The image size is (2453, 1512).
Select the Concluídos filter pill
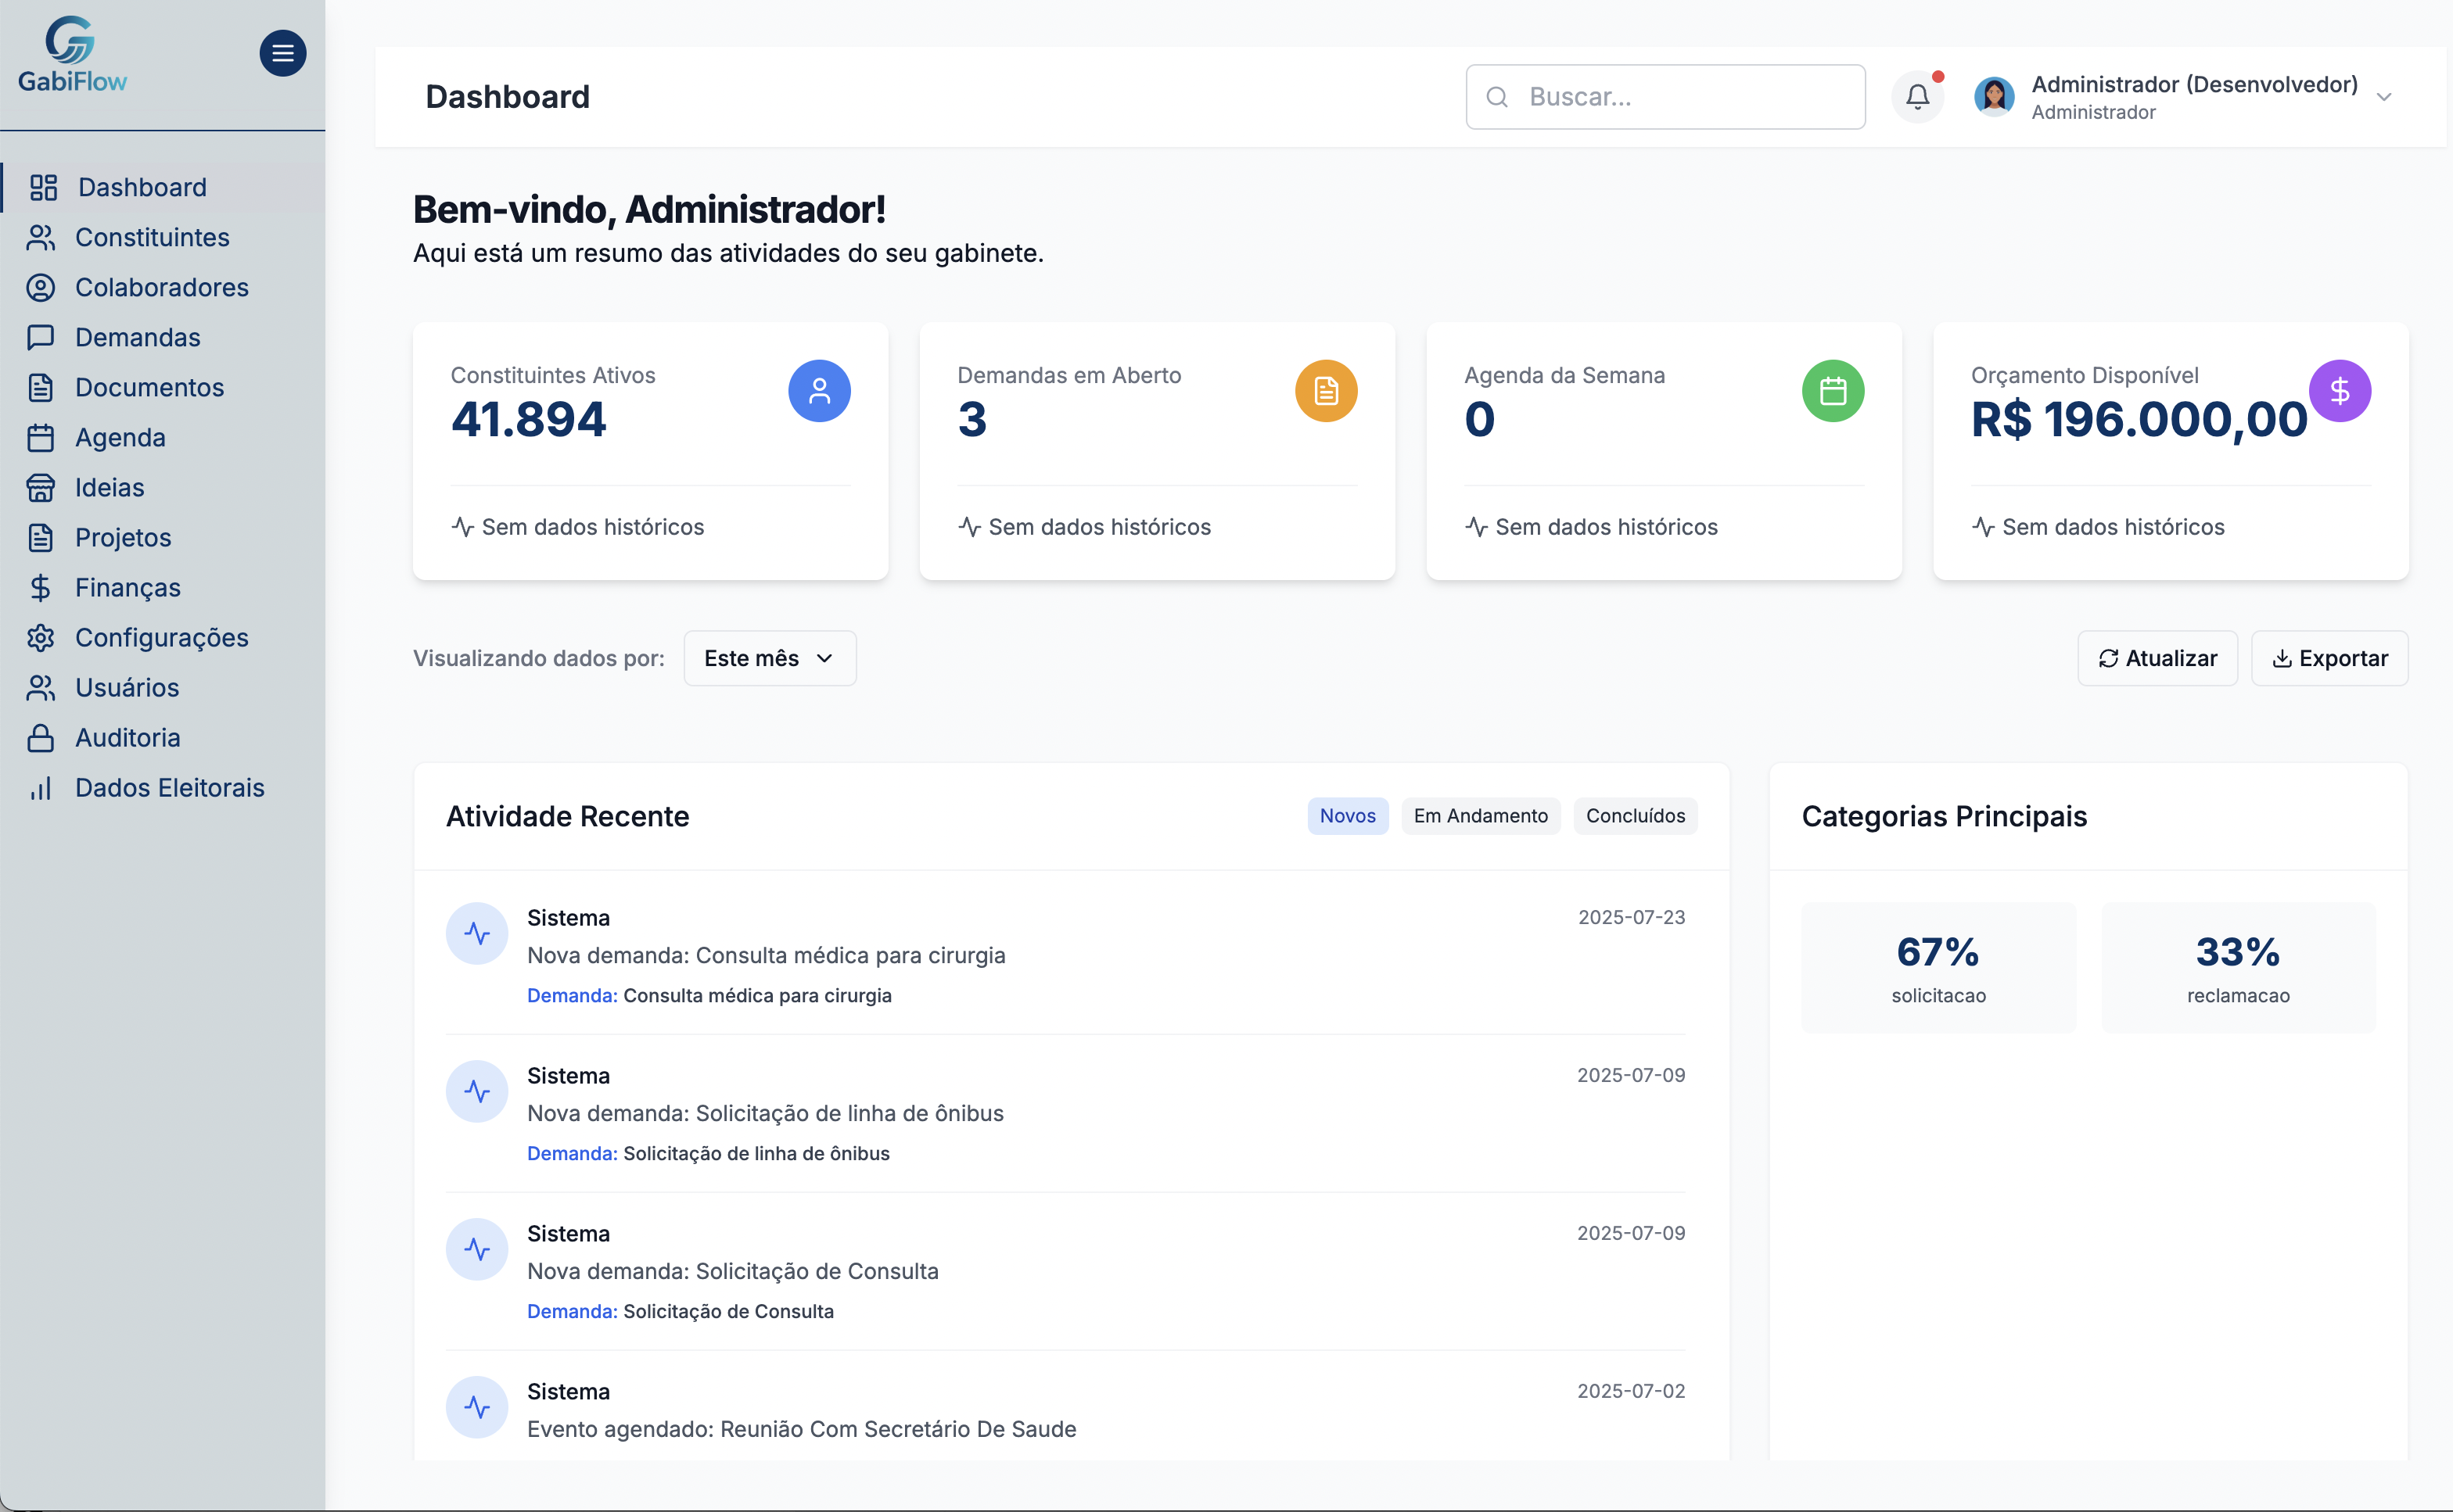[x=1635, y=816]
